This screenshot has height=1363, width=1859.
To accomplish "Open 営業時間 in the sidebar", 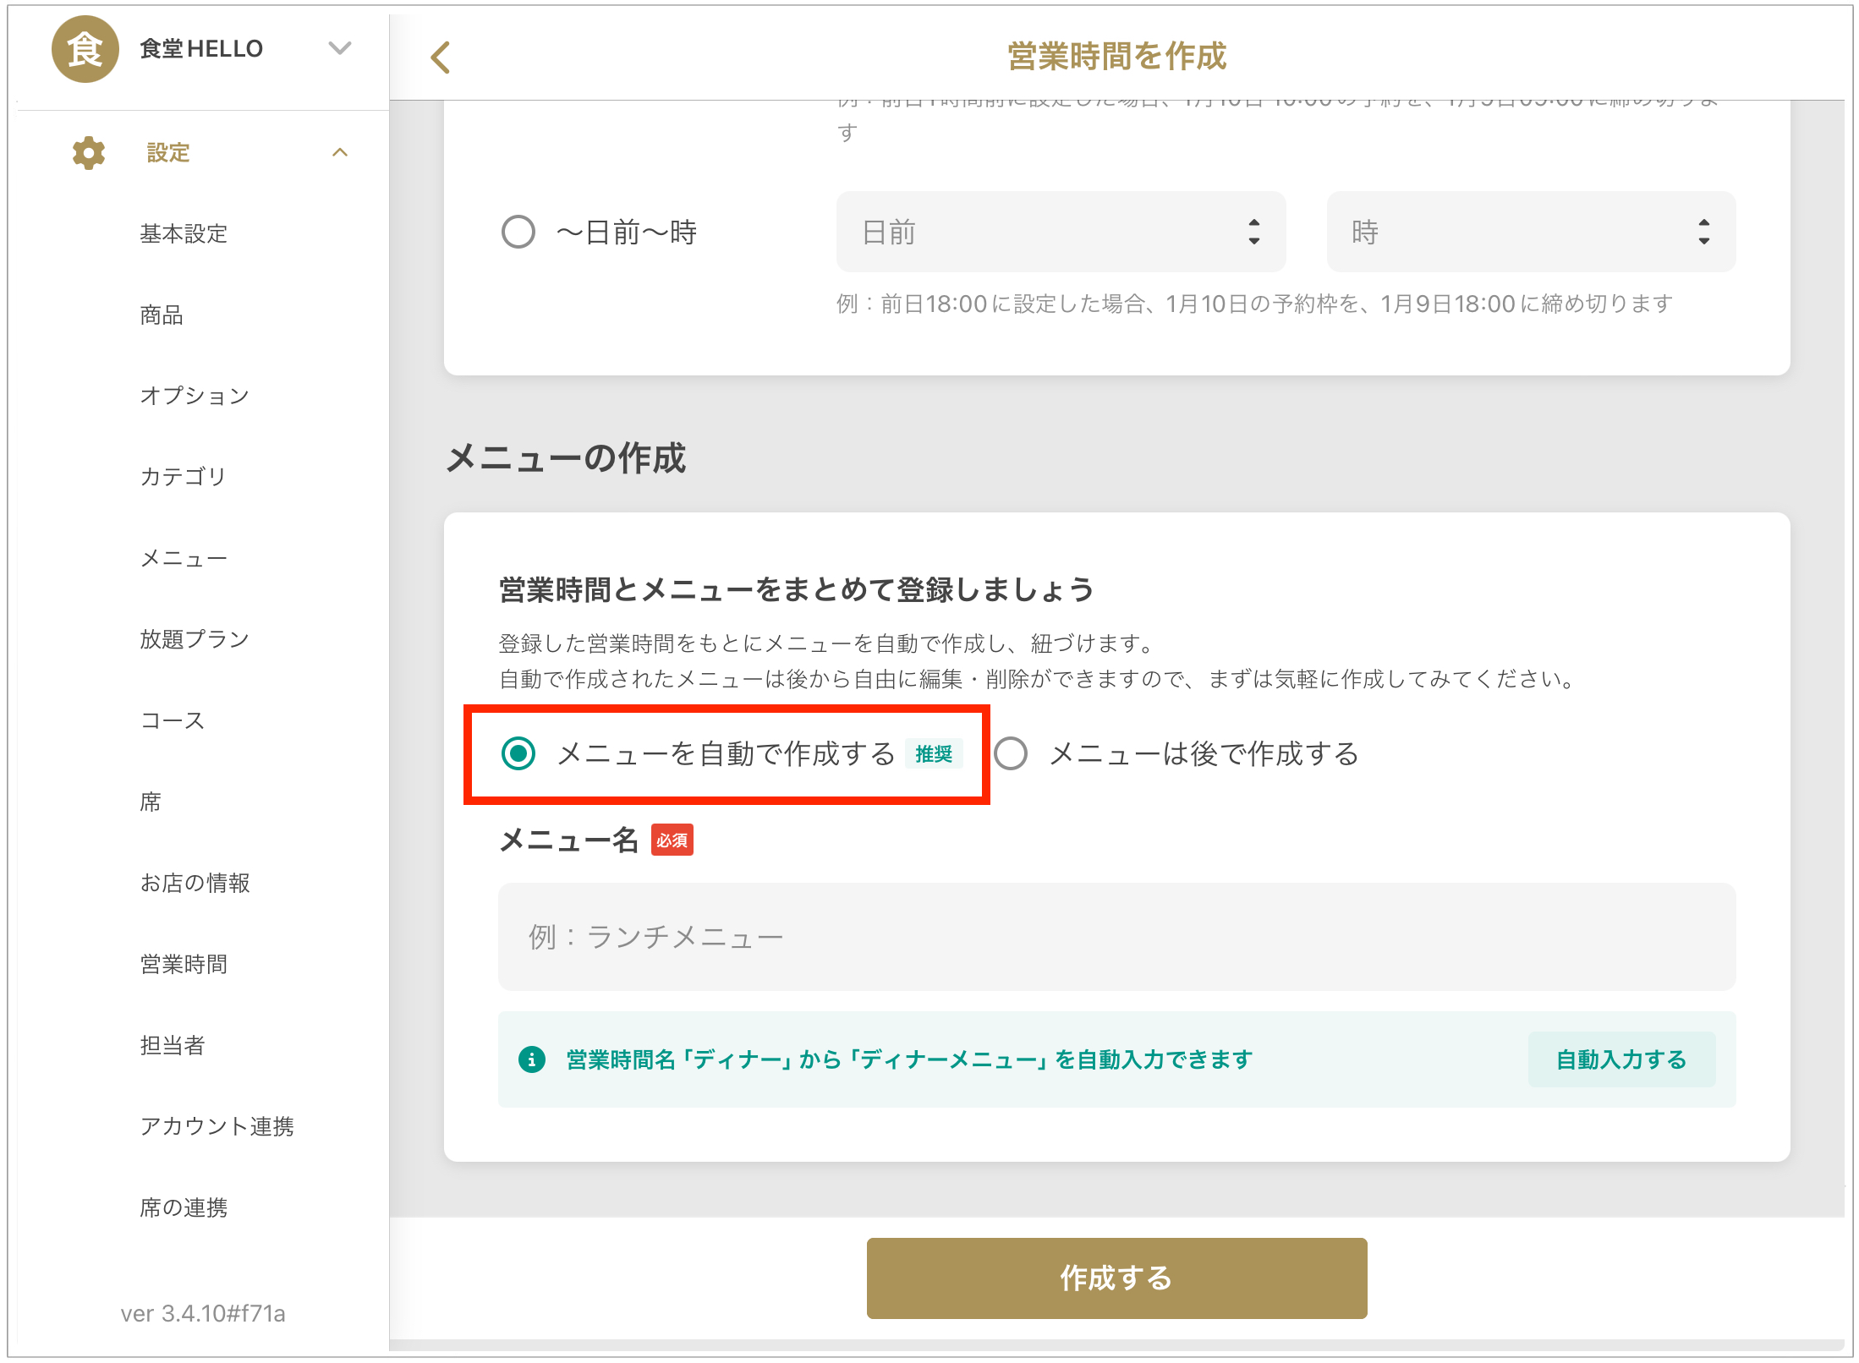I will [x=184, y=964].
